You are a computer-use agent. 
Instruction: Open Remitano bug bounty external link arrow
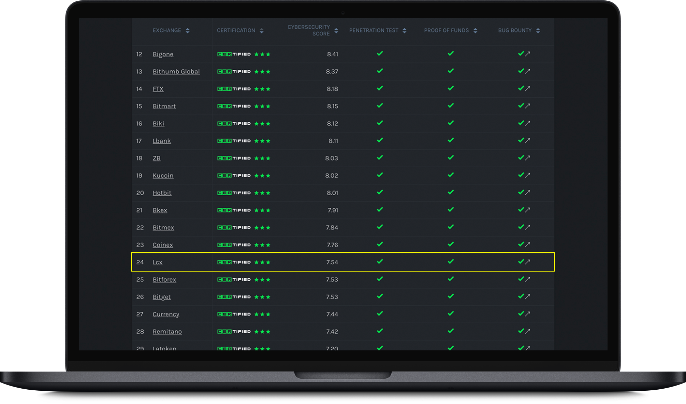(527, 331)
